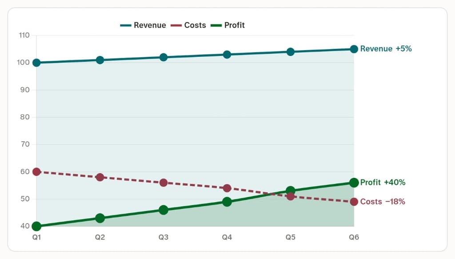The image size is (455, 259).
Task: Click the 100 y-axis tick label
Action: pos(23,62)
